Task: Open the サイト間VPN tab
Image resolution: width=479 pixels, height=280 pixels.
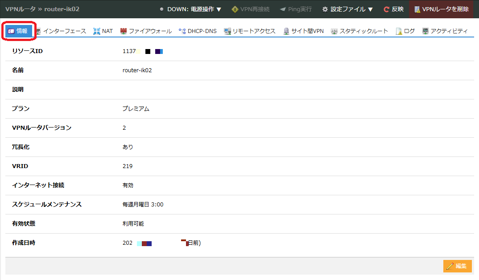Action: coord(303,31)
